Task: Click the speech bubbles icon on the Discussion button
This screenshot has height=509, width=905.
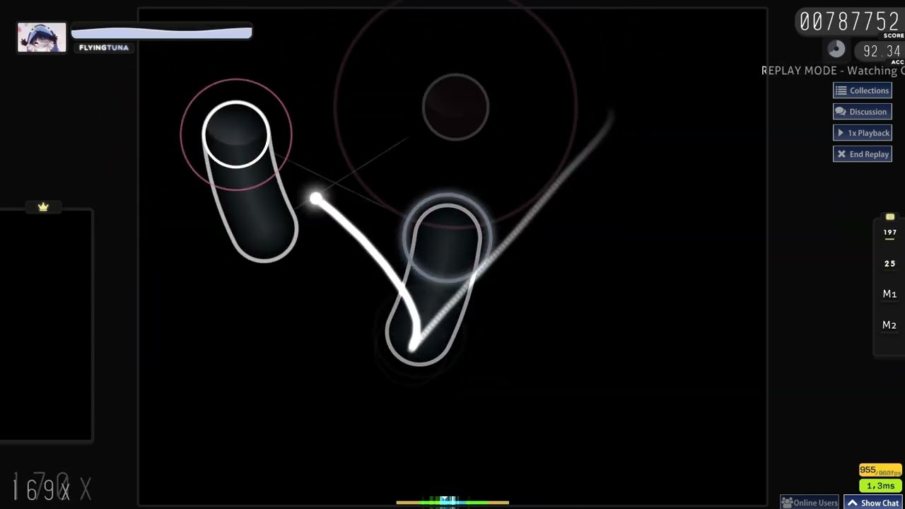Action: point(841,112)
